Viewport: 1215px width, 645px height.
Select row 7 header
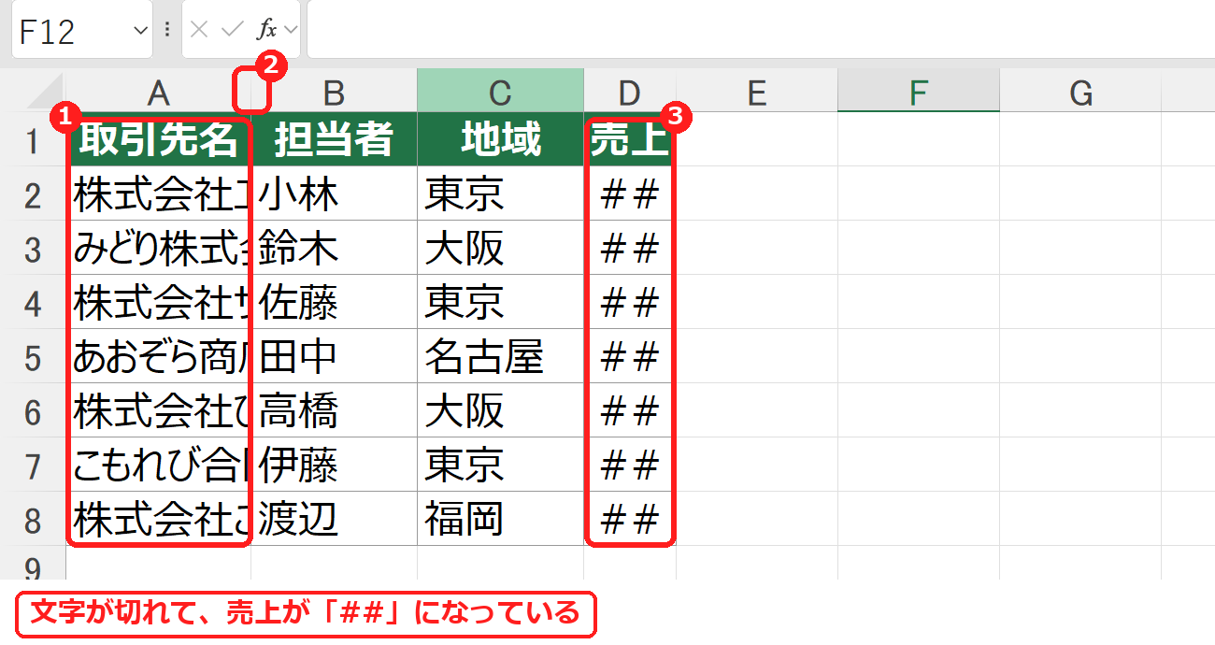[33, 465]
